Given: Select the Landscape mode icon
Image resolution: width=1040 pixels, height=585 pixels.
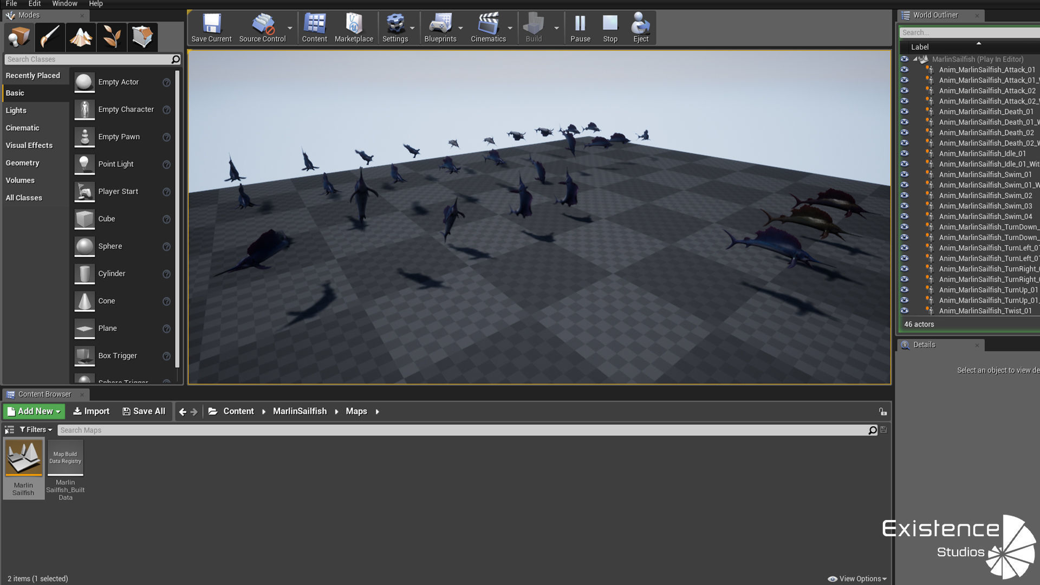Looking at the screenshot, I should [80, 37].
